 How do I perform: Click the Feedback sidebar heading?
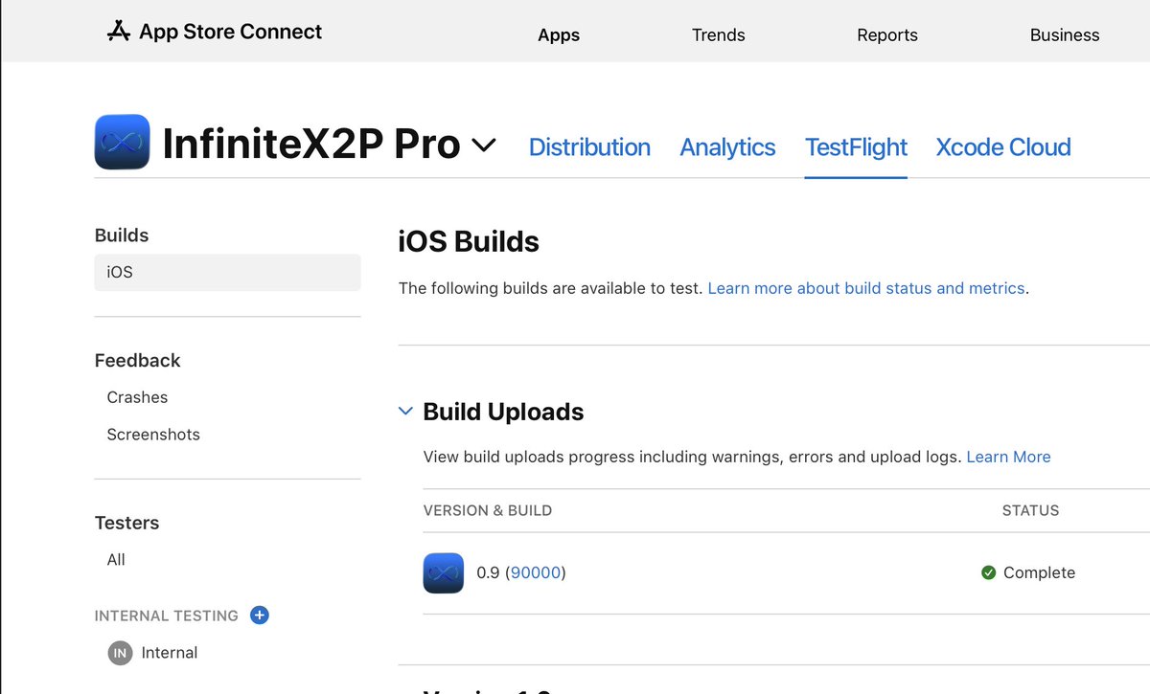[137, 360]
